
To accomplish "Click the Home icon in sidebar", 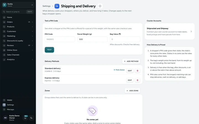I will [x=4, y=17].
